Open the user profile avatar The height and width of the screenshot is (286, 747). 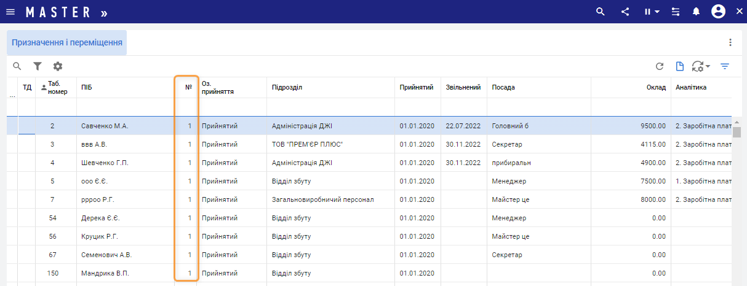718,12
